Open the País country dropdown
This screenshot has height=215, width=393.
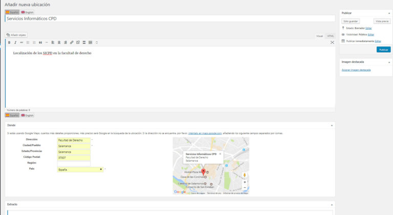pos(80,169)
